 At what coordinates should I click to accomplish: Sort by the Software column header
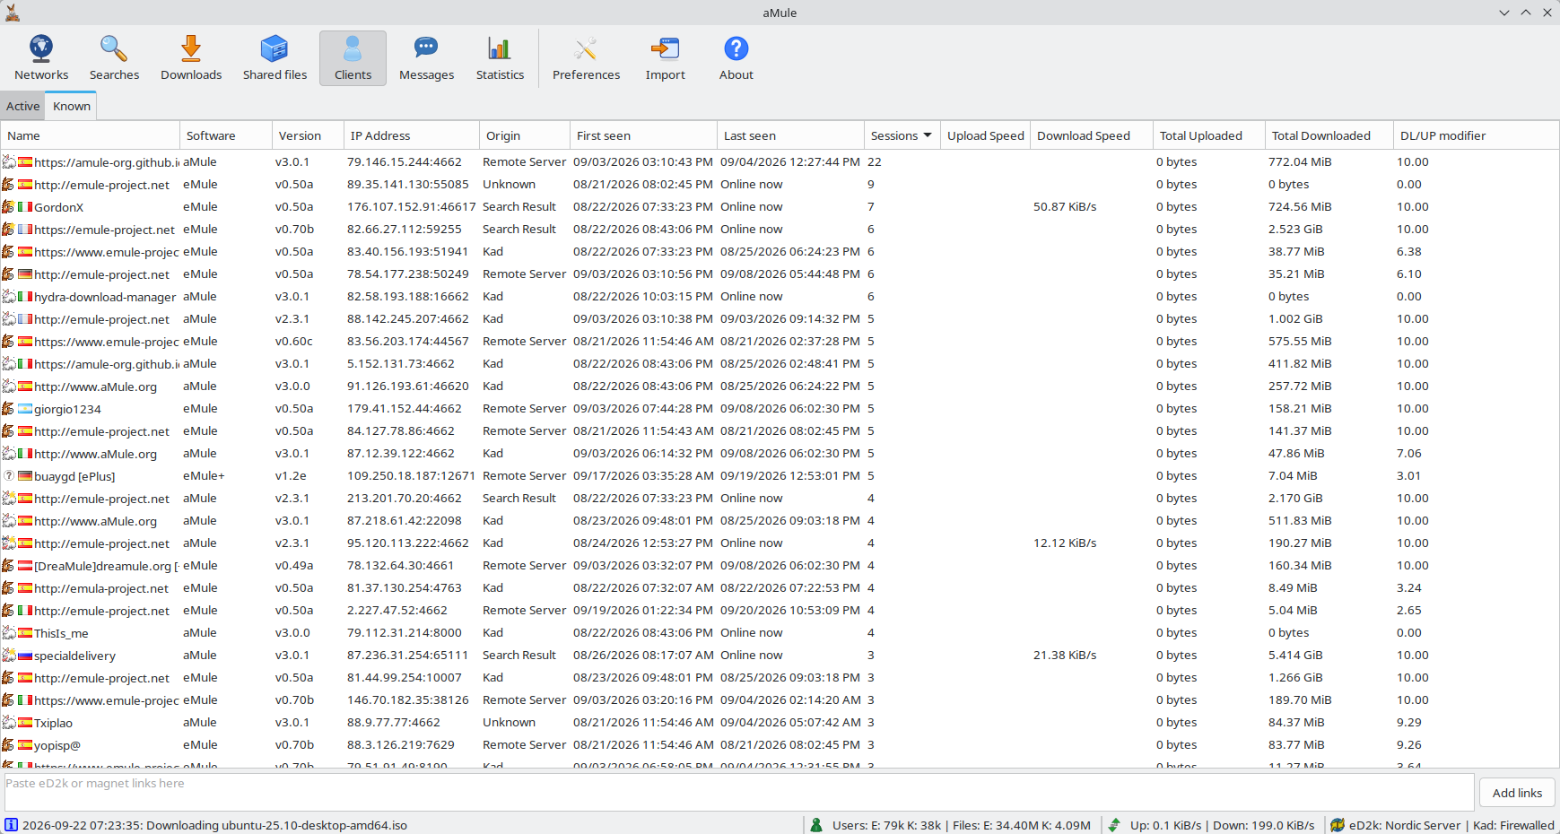pos(226,135)
